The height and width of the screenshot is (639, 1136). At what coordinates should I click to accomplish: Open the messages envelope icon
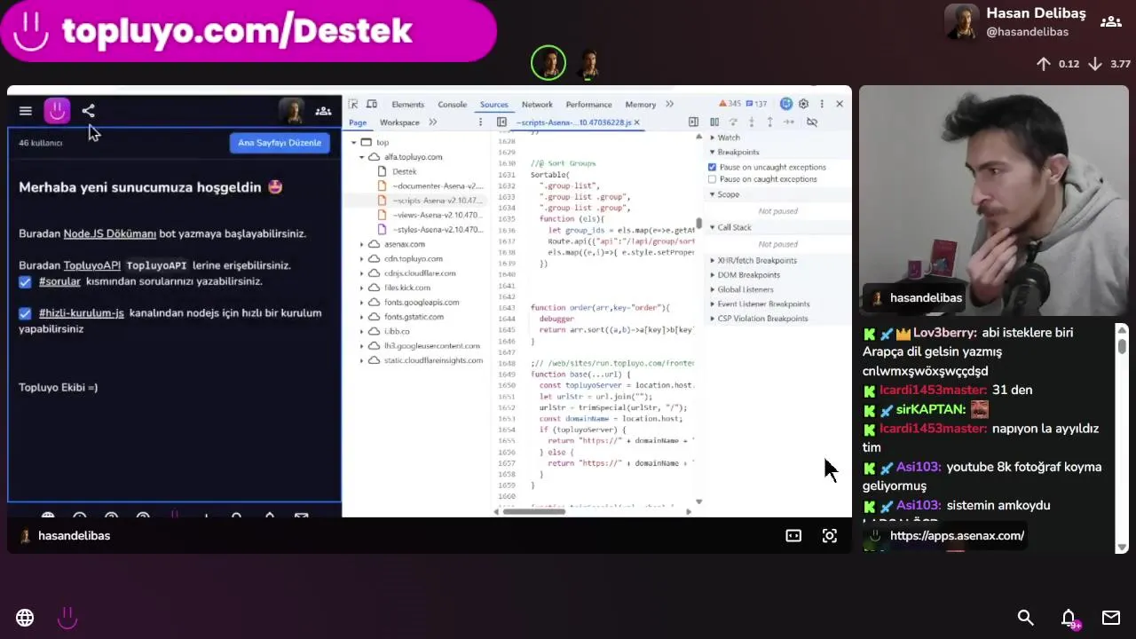(1111, 618)
